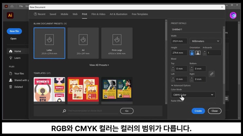Image resolution: width=243 pixels, height=136 pixels.
Task: Click the Recent clock icon
Action: [35, 14]
